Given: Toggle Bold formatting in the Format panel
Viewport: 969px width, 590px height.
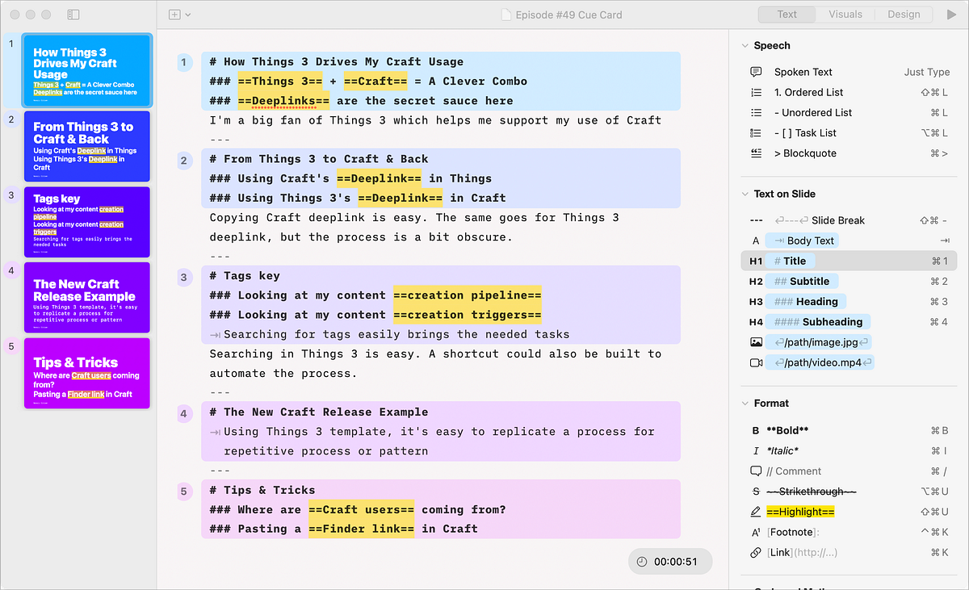Looking at the screenshot, I should pyautogui.click(x=755, y=430).
